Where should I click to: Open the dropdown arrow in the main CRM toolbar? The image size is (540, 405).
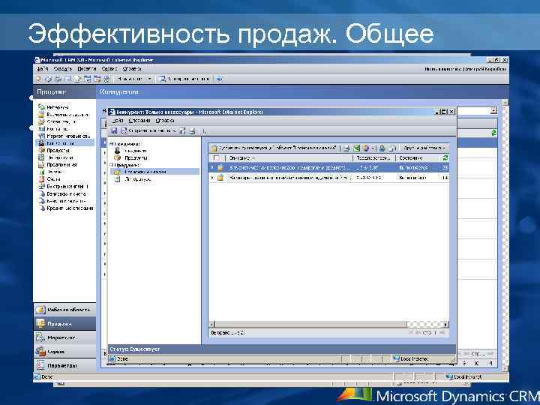[149, 79]
